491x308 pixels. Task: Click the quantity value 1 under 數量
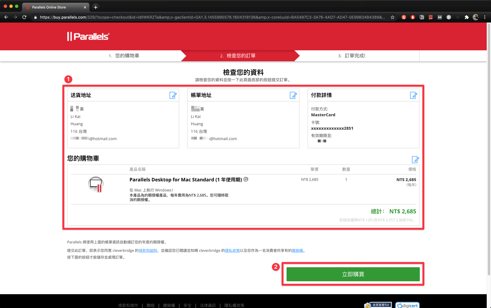(346, 179)
